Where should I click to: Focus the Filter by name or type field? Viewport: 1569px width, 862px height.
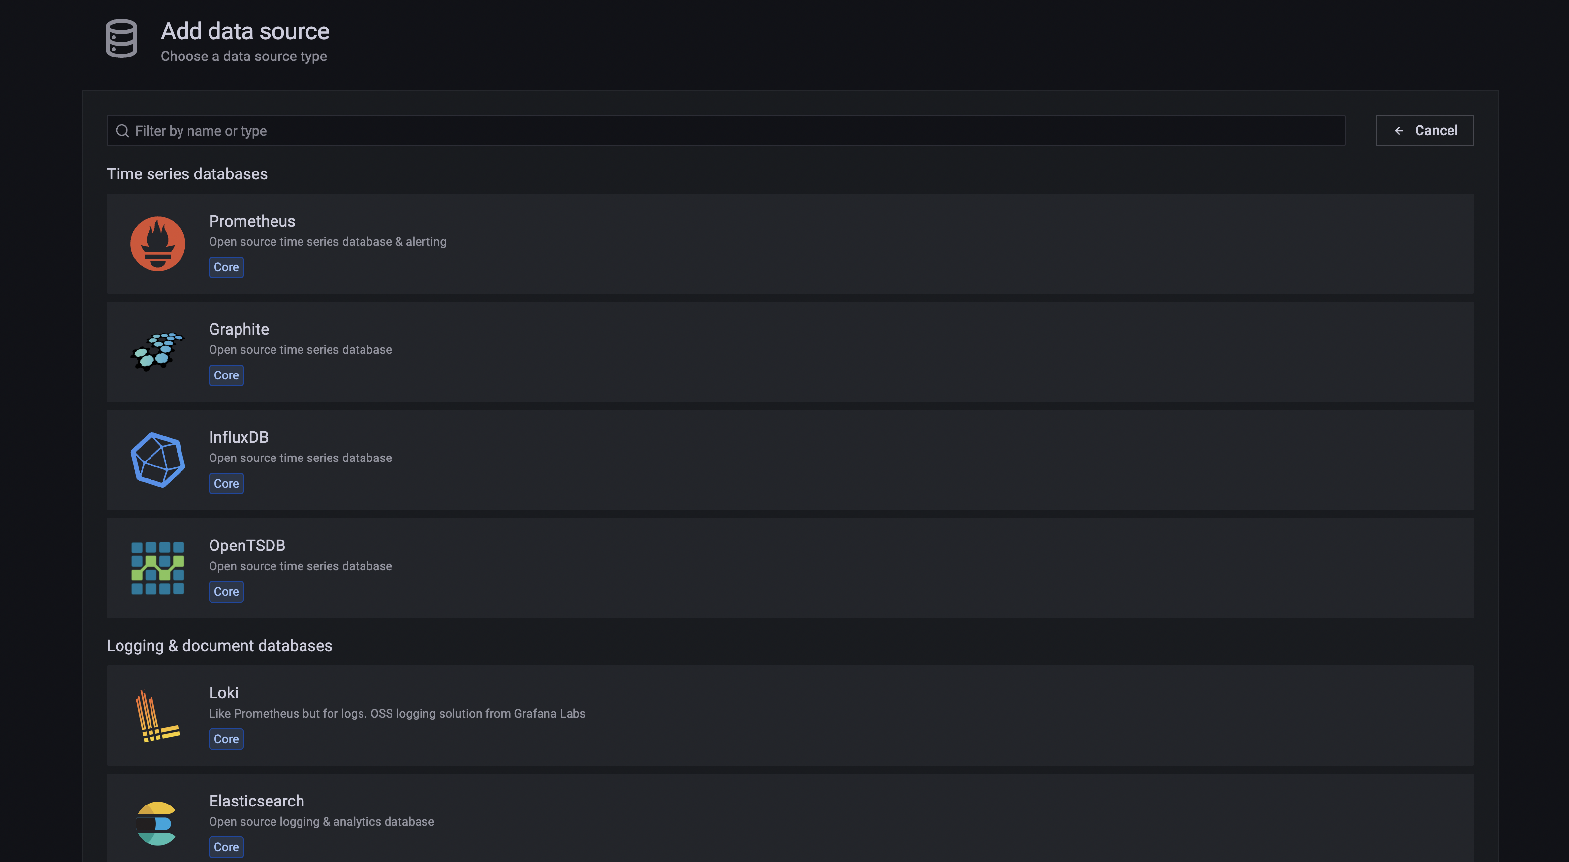[725, 131]
